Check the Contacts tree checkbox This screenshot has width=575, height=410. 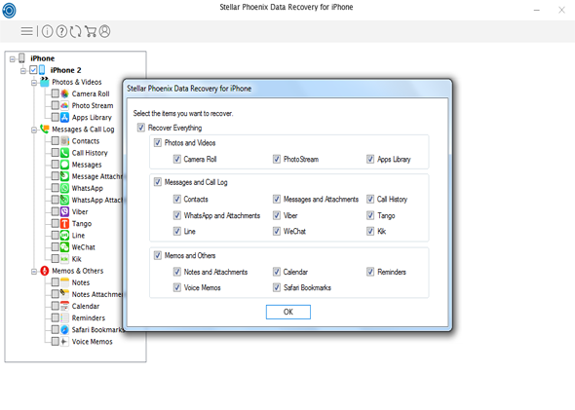point(55,140)
